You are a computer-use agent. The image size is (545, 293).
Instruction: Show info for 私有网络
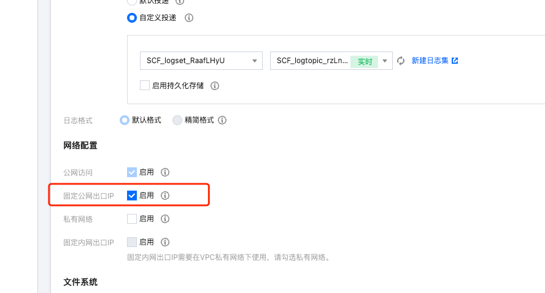click(165, 219)
